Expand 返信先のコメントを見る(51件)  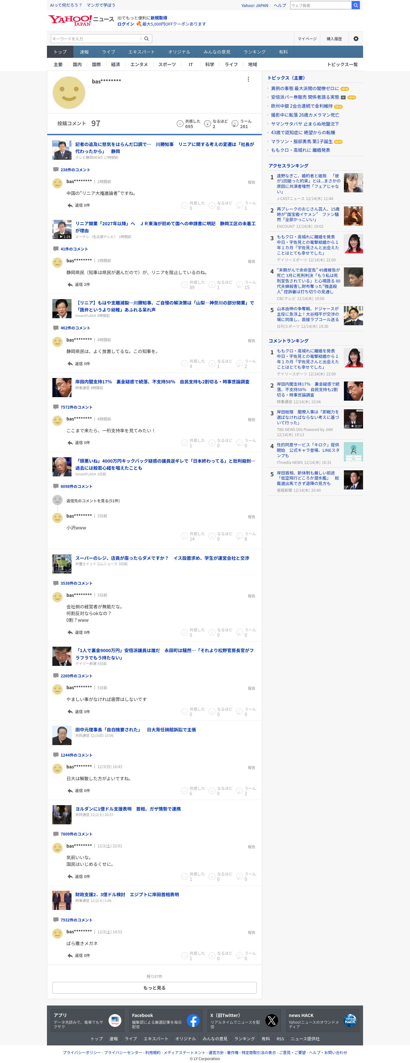click(93, 501)
